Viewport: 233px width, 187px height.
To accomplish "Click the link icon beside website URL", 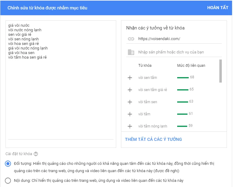I will coord(131,39).
